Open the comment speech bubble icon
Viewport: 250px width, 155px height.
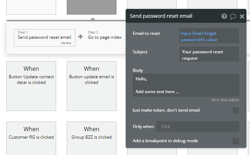(233, 16)
